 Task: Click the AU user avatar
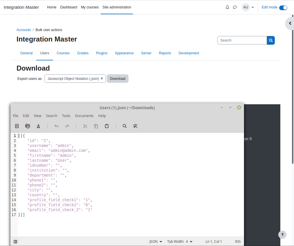click(246, 7)
